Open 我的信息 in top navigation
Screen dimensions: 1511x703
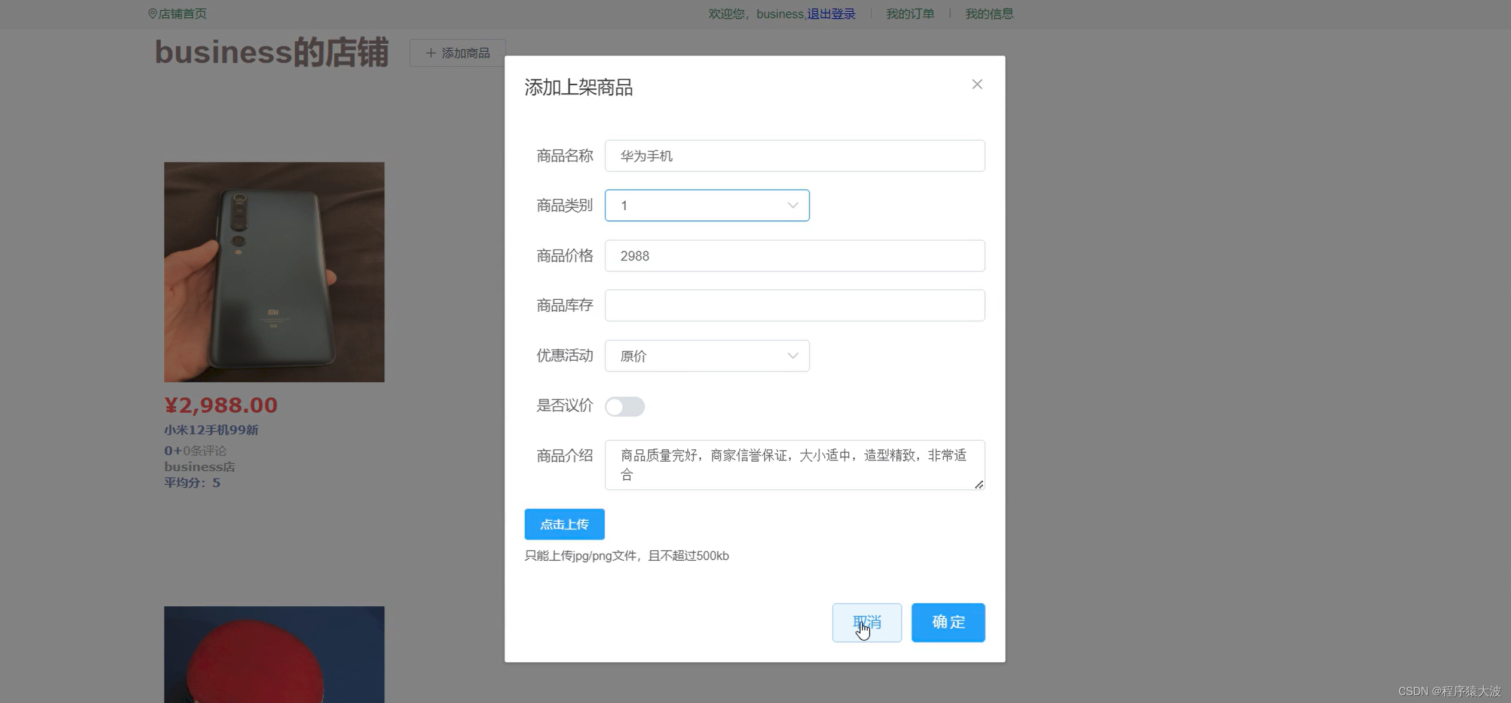(989, 14)
